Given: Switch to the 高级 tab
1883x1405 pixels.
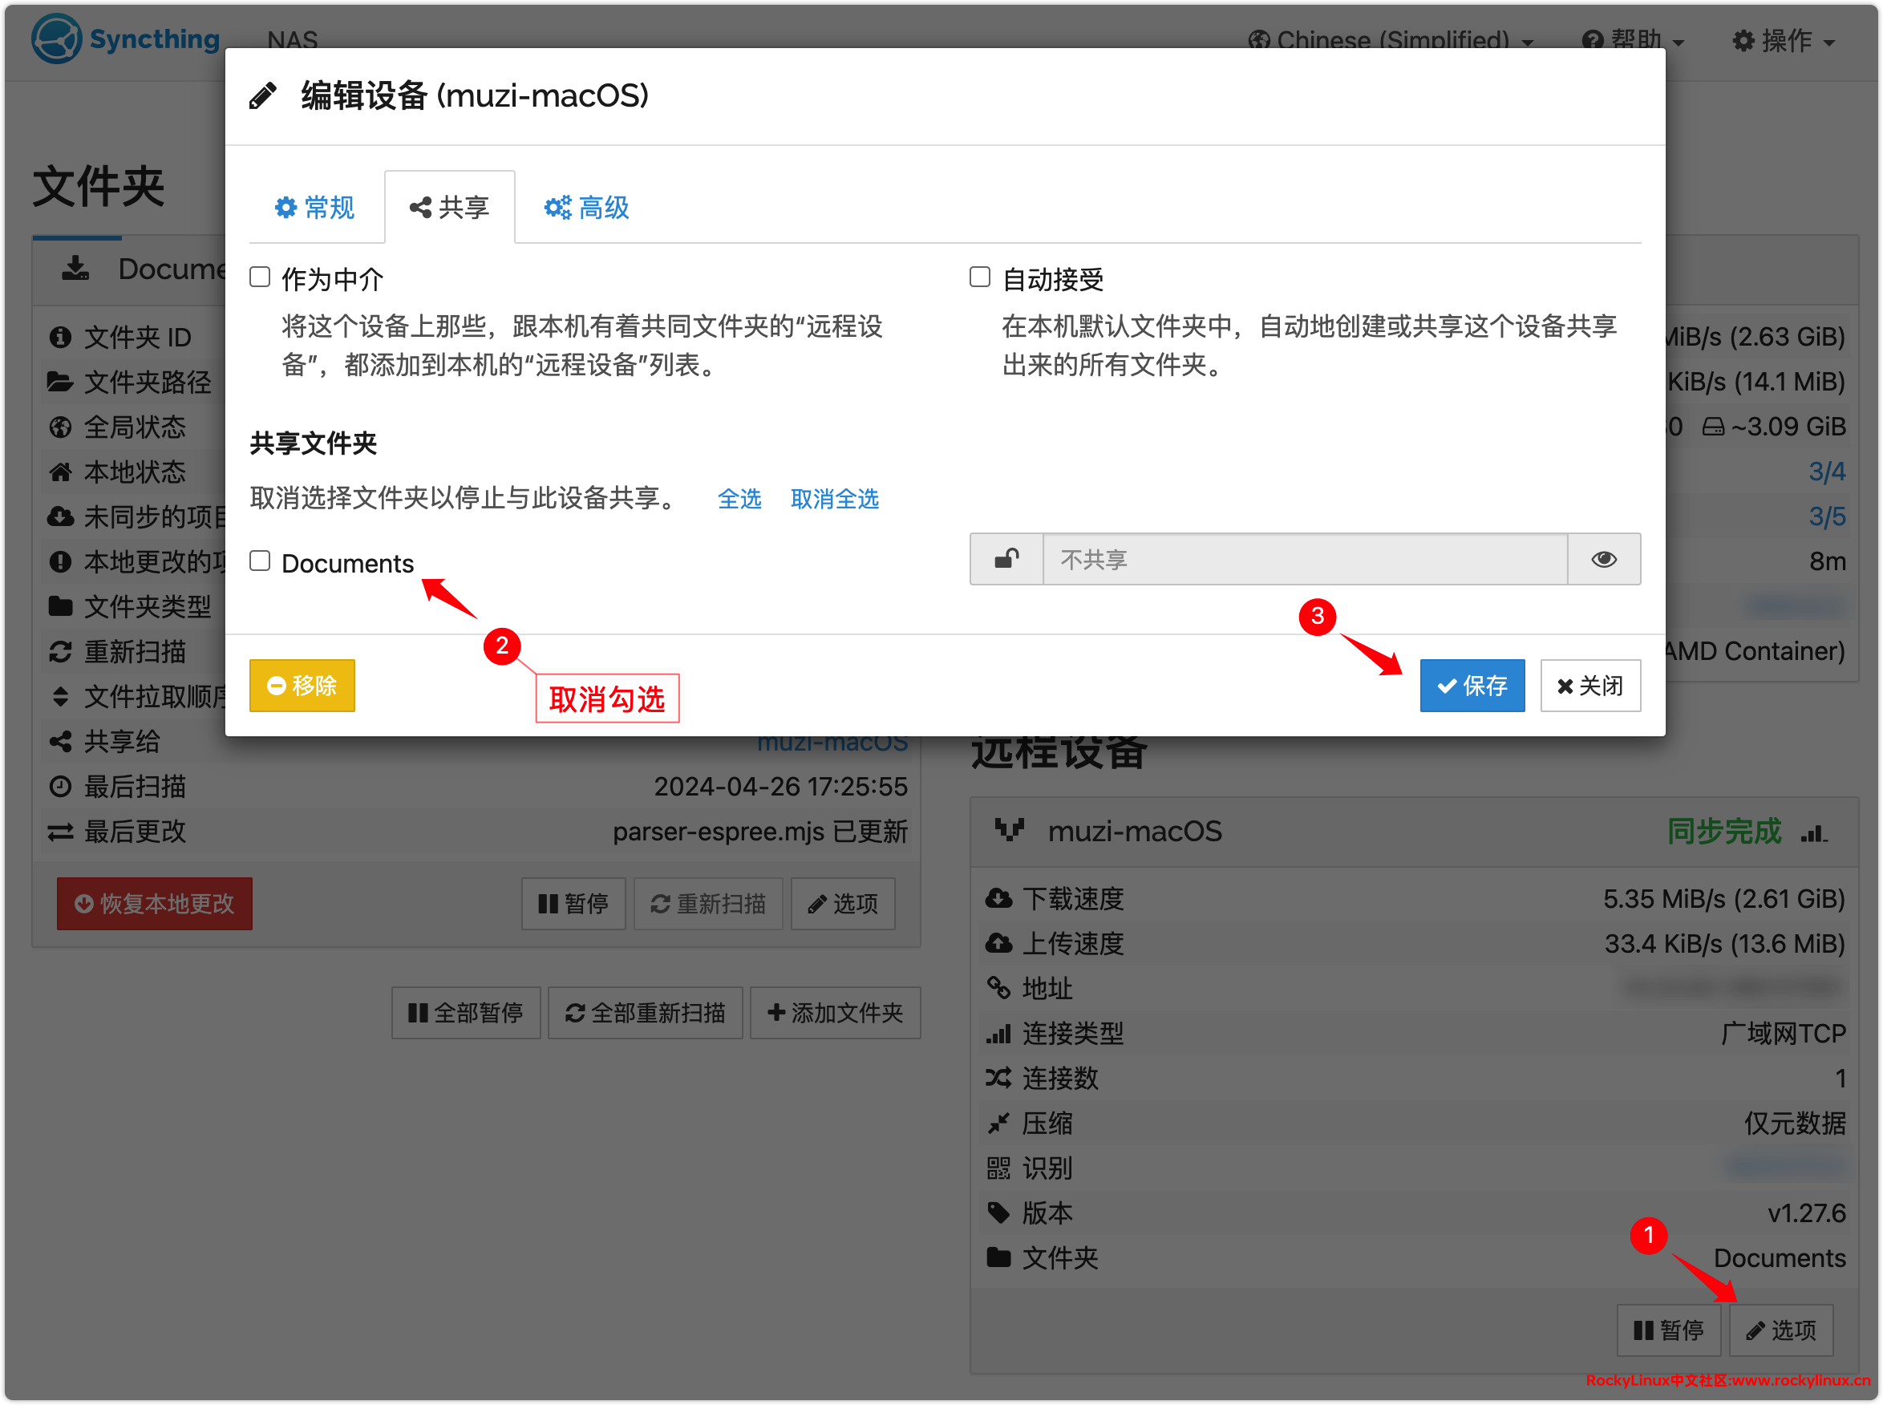Looking at the screenshot, I should tap(587, 208).
